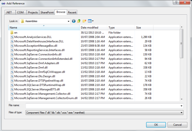The image size is (192, 131).
Task: Open the Projects tab
Action: (33, 12)
